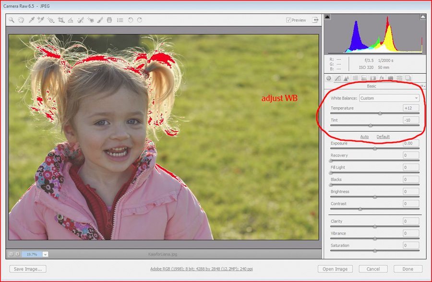This screenshot has width=432, height=282.
Task: Click the Open Image button
Action: click(x=335, y=269)
